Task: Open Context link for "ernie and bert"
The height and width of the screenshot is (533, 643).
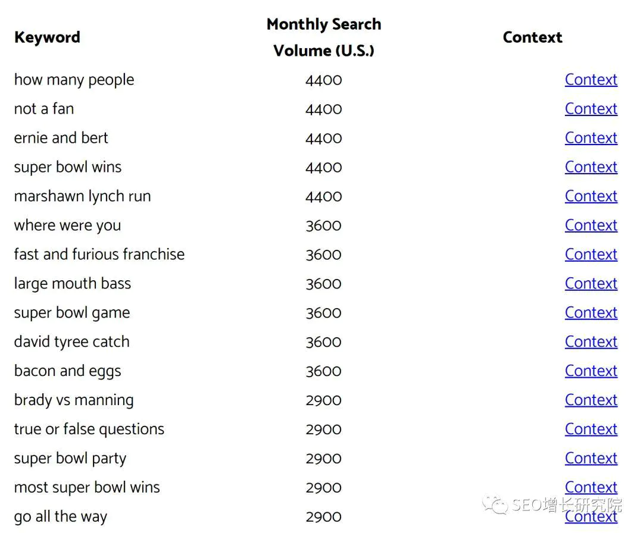Action: [591, 137]
